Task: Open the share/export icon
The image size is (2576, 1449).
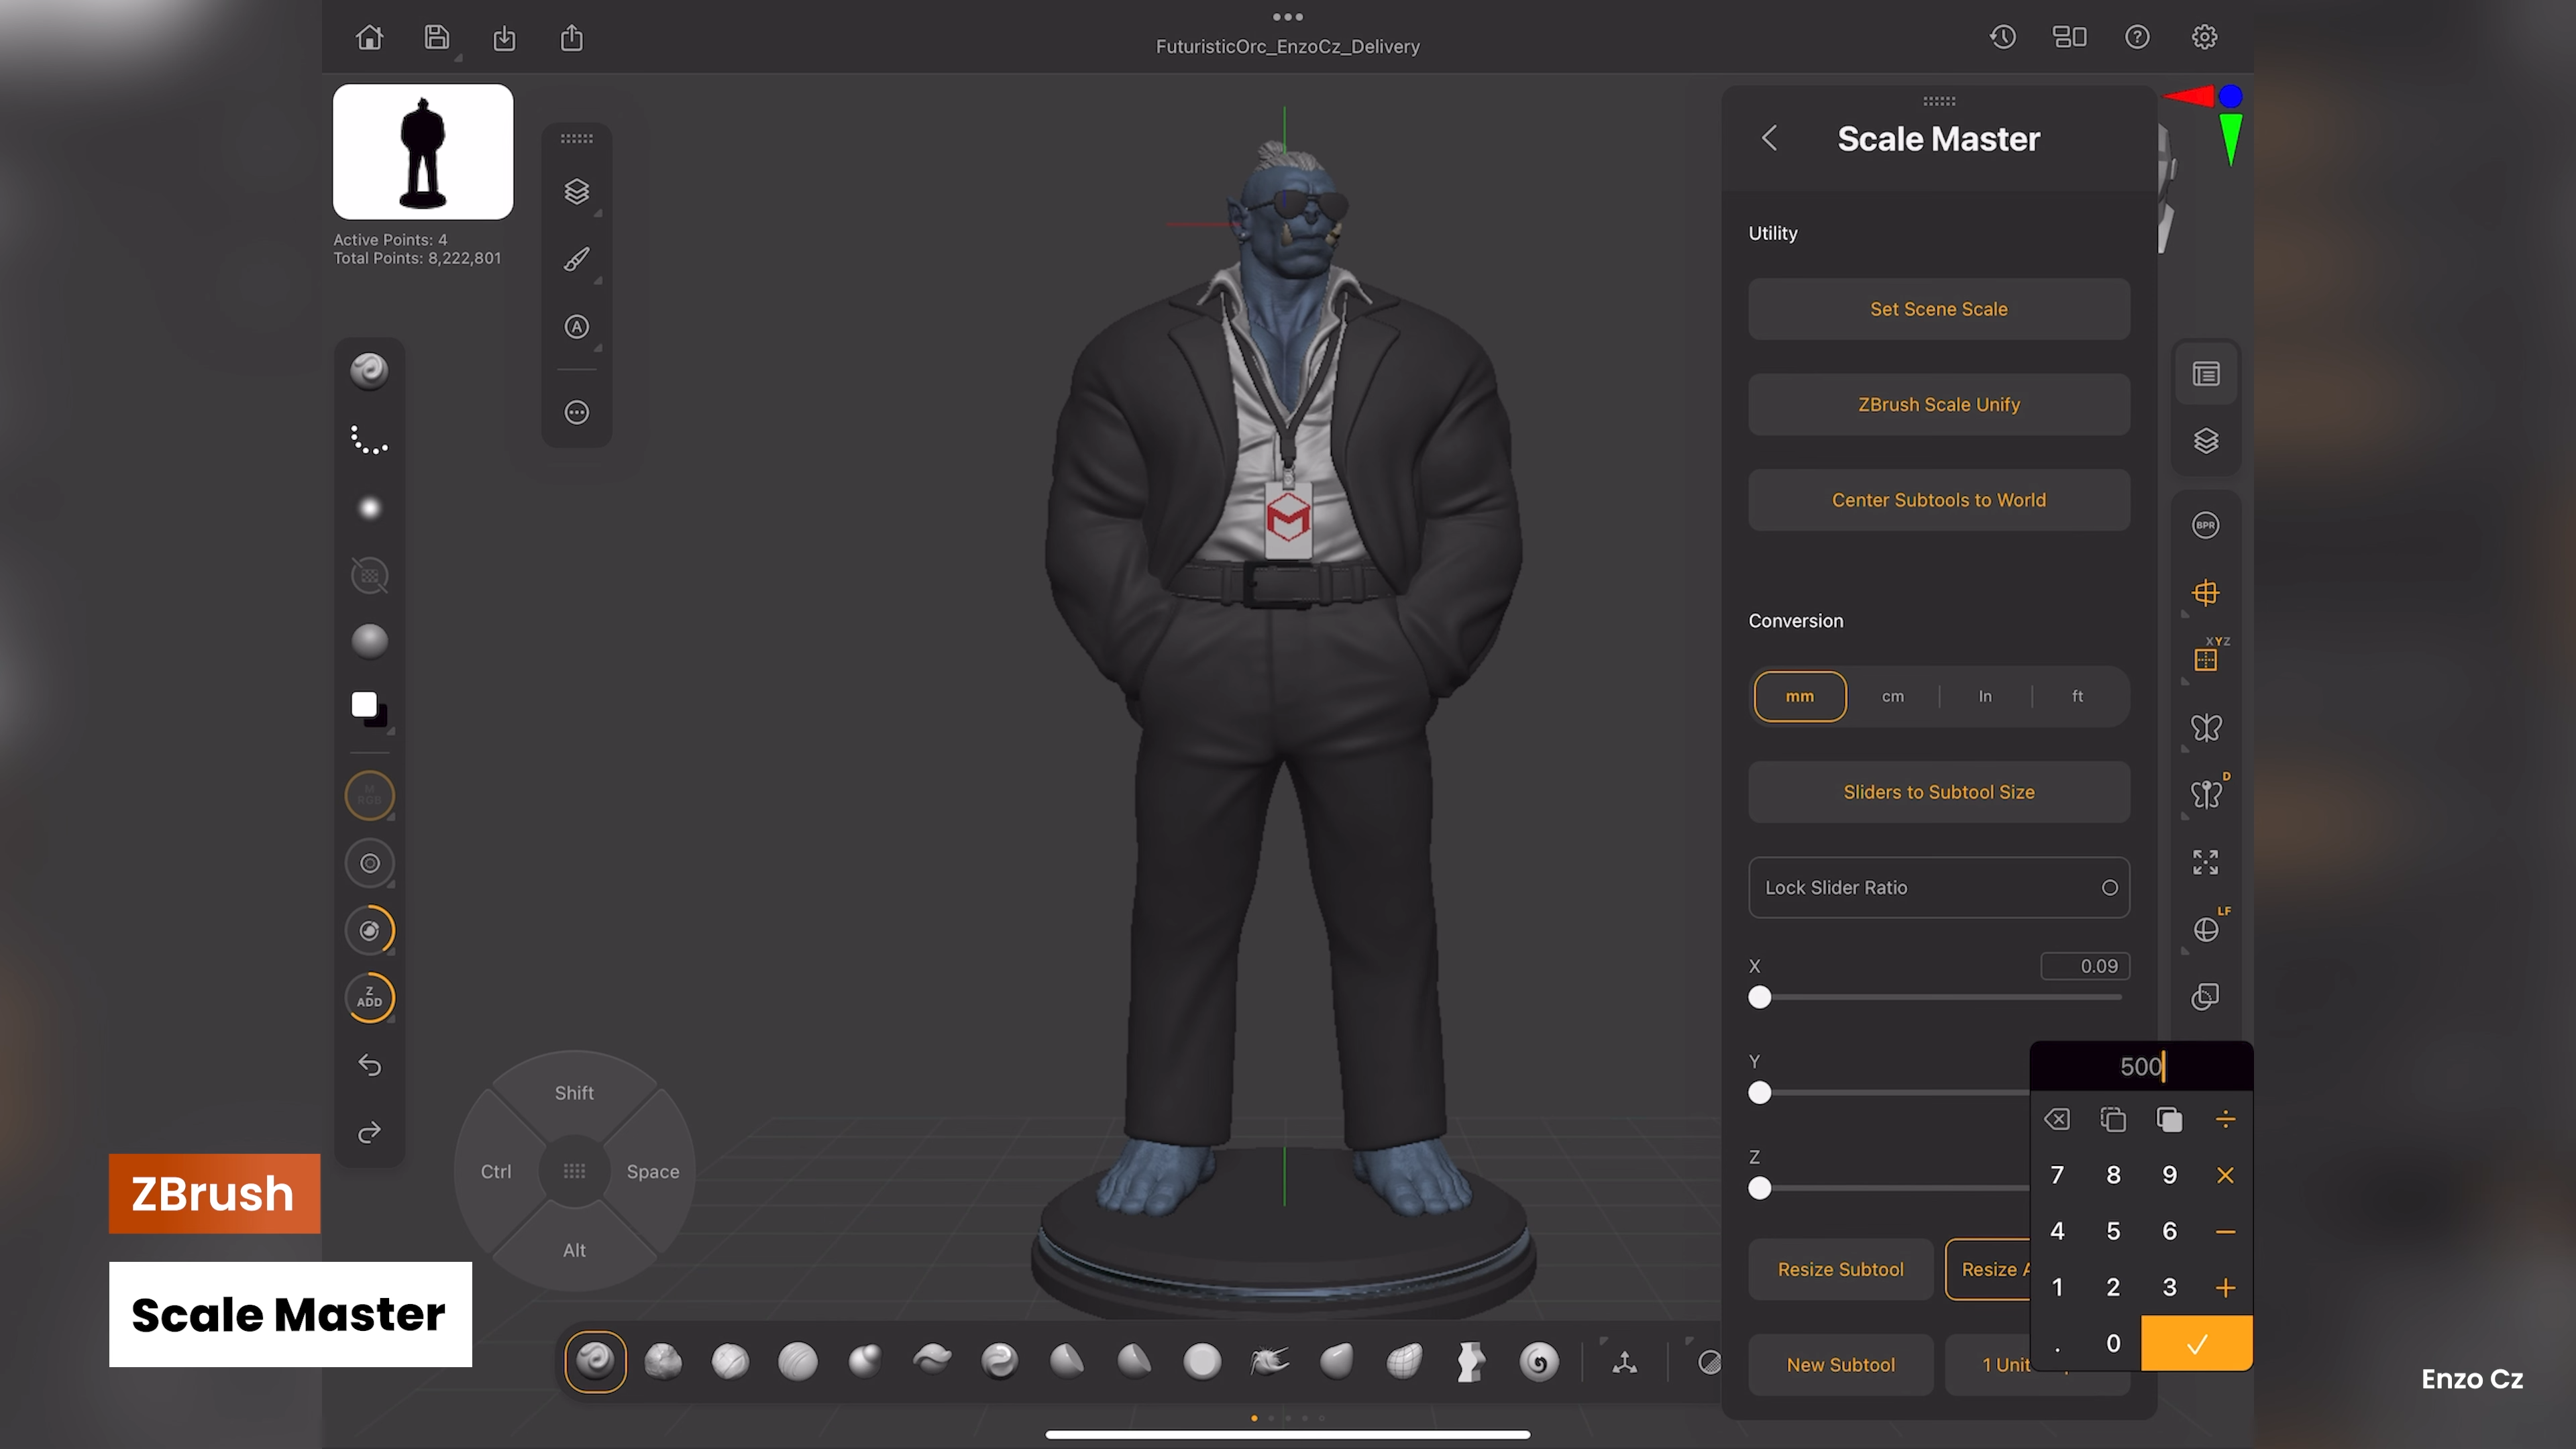Action: 572,38
